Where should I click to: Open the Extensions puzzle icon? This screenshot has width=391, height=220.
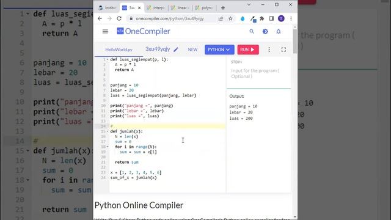(262, 18)
